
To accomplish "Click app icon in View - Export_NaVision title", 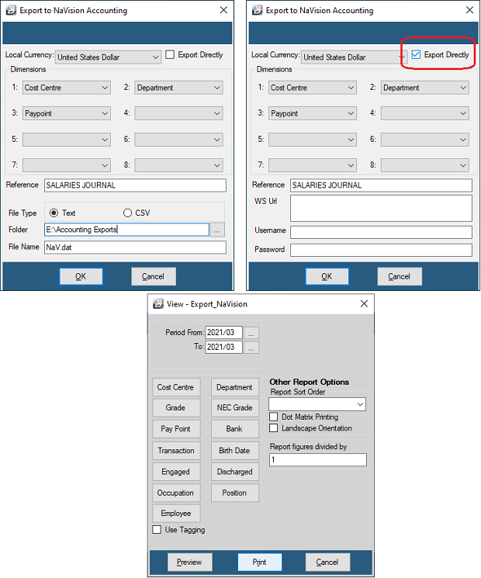I will [x=158, y=304].
